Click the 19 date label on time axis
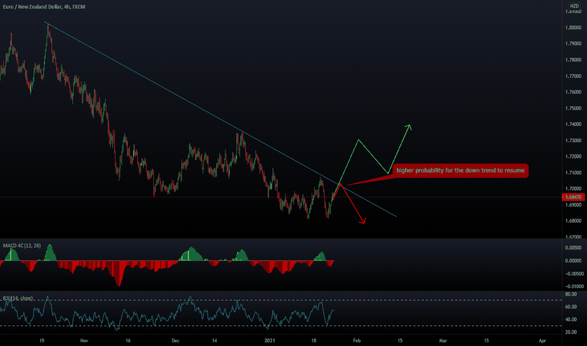This screenshot has width=587, height=346. coord(42,341)
